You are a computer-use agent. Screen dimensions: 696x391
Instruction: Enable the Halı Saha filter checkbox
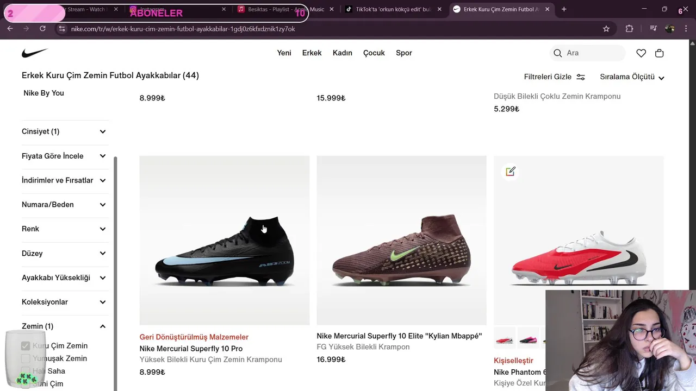point(26,371)
